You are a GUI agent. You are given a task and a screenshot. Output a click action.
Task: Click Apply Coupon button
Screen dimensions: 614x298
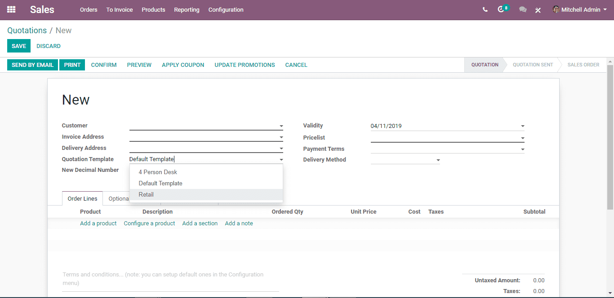[x=183, y=65]
